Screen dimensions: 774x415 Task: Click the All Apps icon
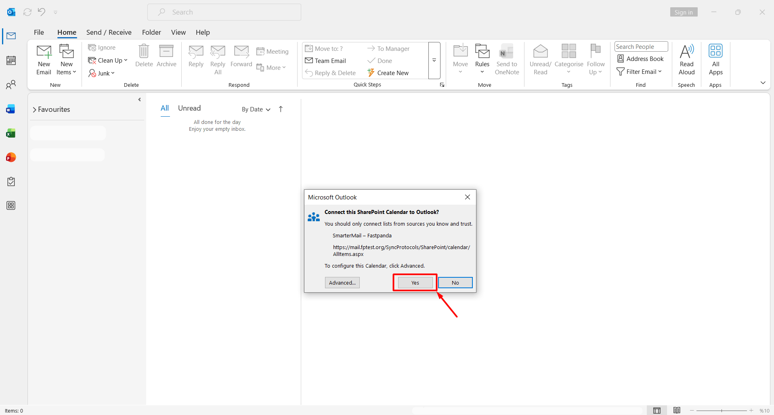715,59
